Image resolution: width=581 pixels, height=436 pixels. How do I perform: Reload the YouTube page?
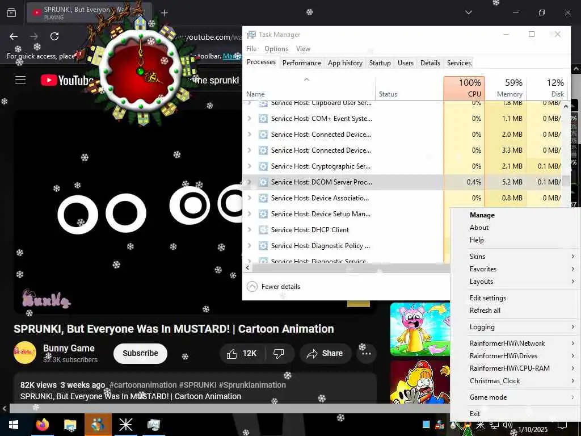[54, 36]
